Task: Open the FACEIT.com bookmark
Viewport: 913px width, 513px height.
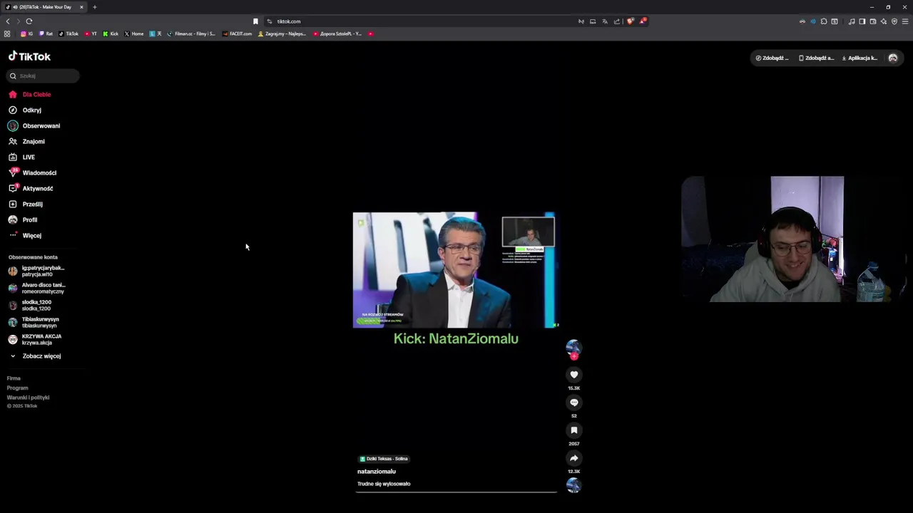Action: tap(237, 33)
